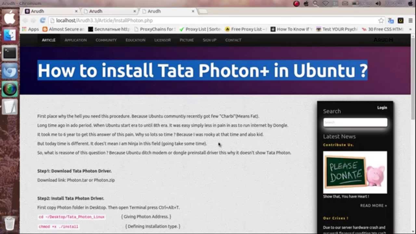Viewport: 416px width, 234px height.
Task: Click the Arudh logo in the nav bar
Action: point(383,40)
